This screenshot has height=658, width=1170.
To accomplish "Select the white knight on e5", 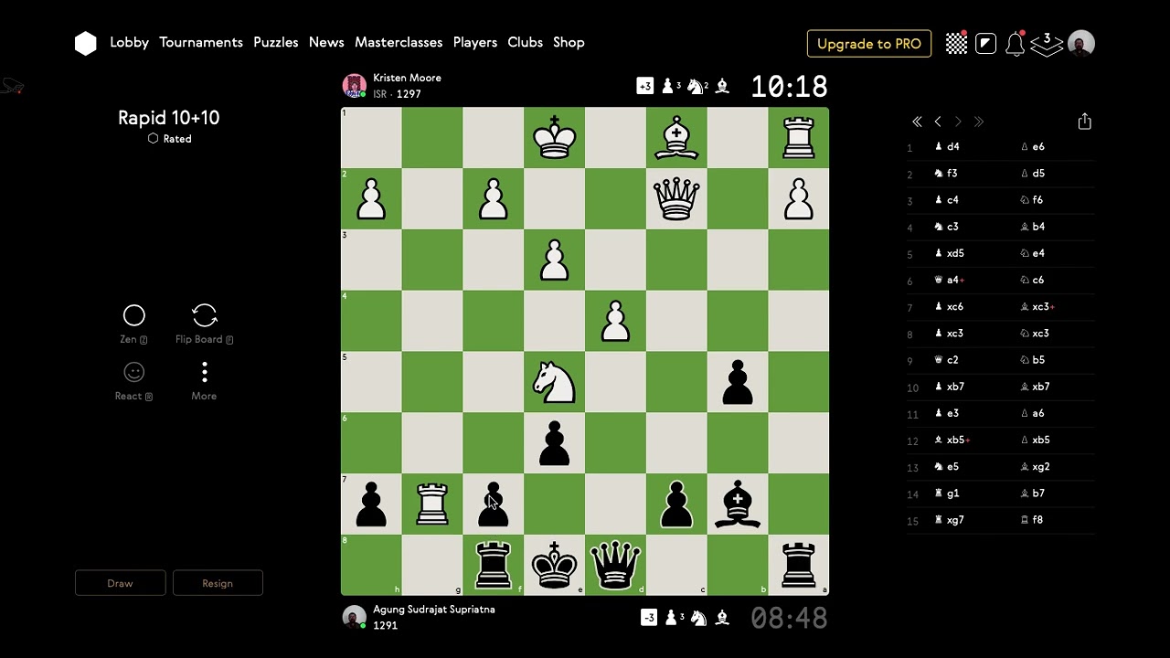I will coord(554,382).
